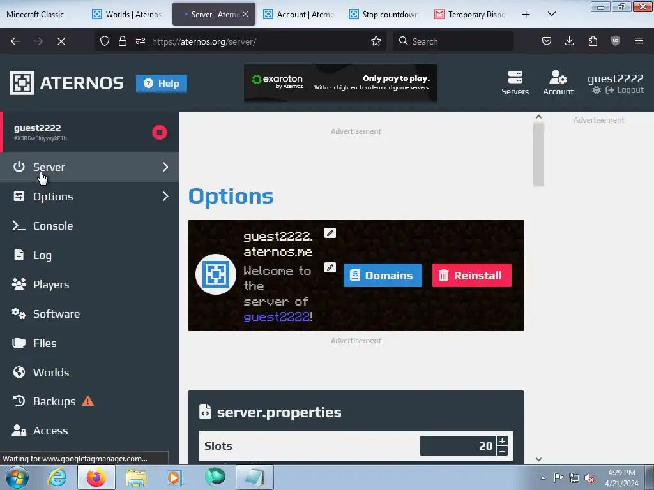Open the Downloads arrow icon
The height and width of the screenshot is (490, 654).
coord(569,41)
